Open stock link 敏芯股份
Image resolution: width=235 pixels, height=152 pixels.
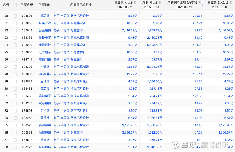click(45, 103)
